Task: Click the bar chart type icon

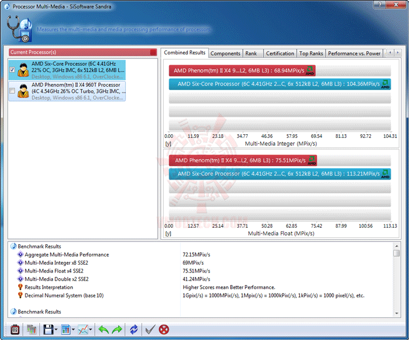Action: [66, 330]
